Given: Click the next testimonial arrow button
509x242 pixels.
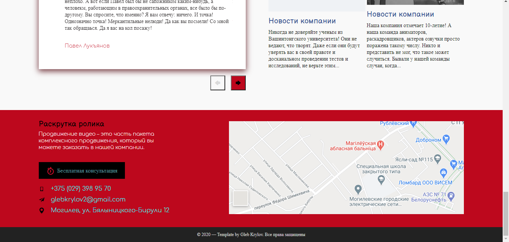Looking at the screenshot, I should pos(238,83).
